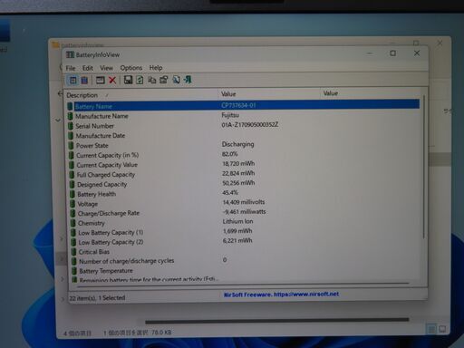464x348 pixels.
Task: Click the BatteryInfoView vertical scrollbar
Action: tap(424, 167)
